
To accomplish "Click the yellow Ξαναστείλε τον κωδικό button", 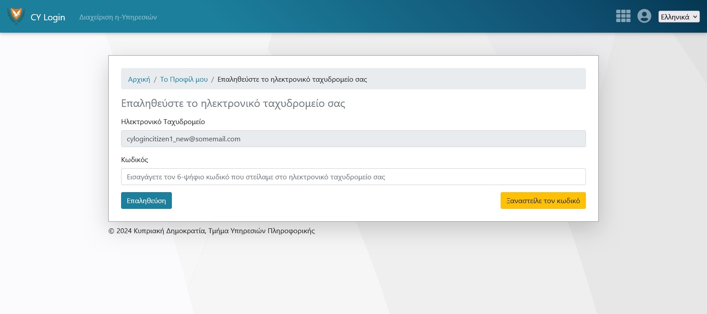I will [543, 201].
